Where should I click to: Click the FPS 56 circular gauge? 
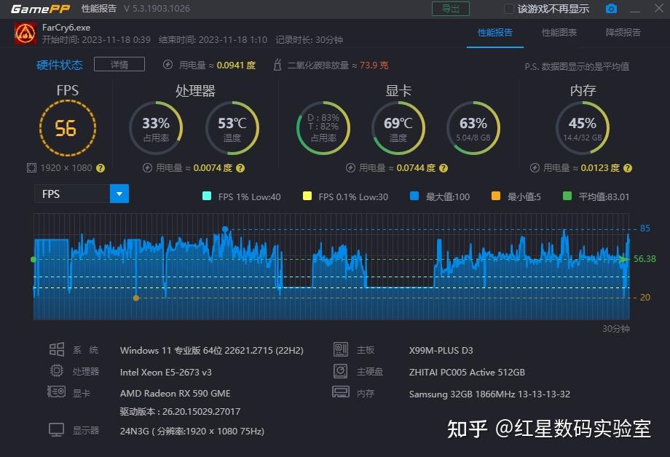(68, 128)
